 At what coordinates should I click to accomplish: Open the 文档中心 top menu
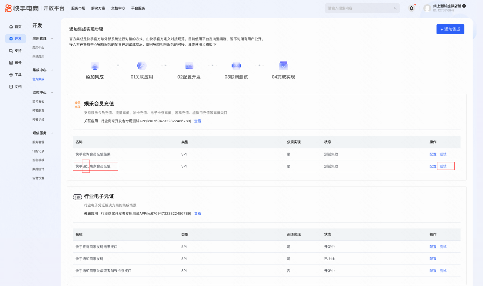click(x=118, y=8)
